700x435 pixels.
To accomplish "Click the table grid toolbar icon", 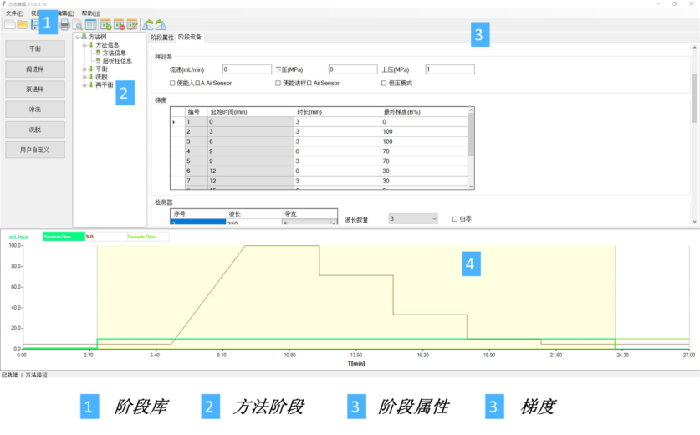I will [x=90, y=25].
